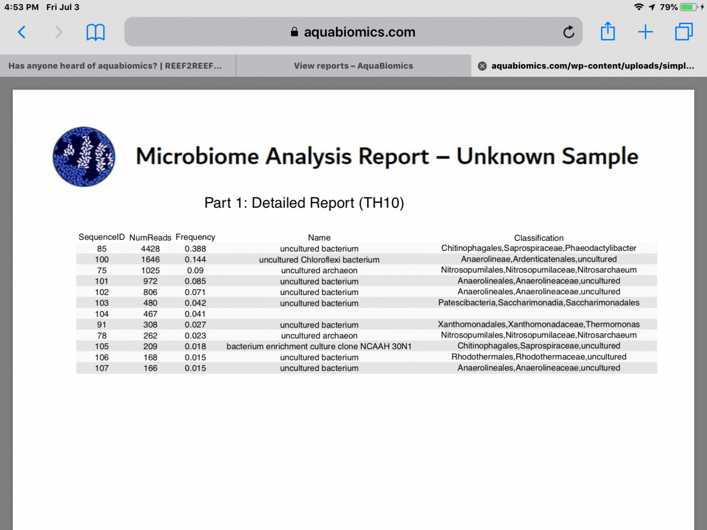
Task: Select the NumReads value 209
Action: pyautogui.click(x=150, y=346)
